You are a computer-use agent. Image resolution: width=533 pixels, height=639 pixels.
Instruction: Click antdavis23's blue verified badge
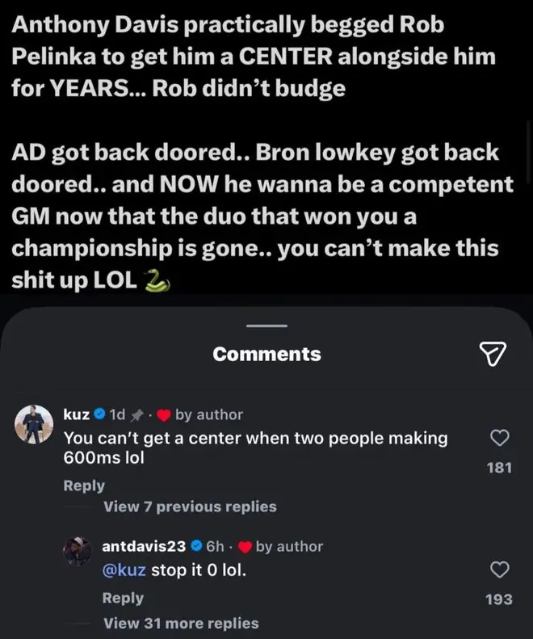196,546
